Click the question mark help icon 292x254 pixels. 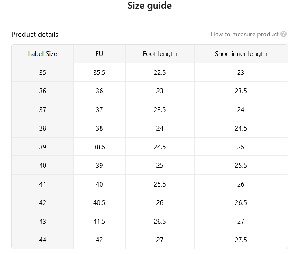coord(283,34)
